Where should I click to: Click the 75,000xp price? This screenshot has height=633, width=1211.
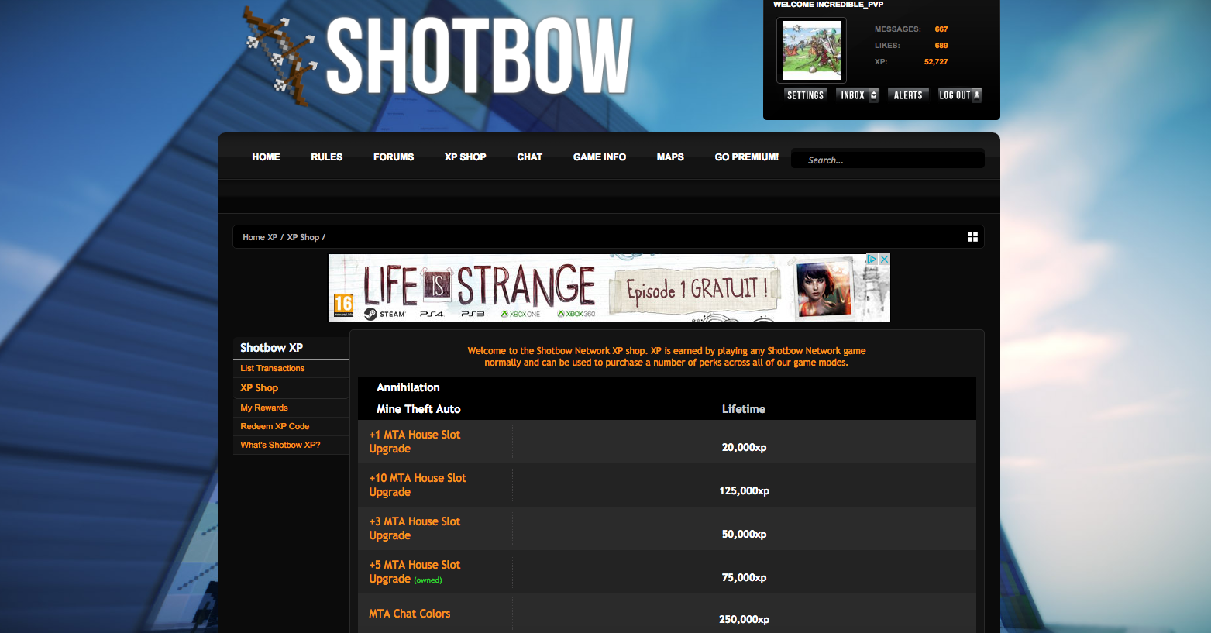pos(744,577)
